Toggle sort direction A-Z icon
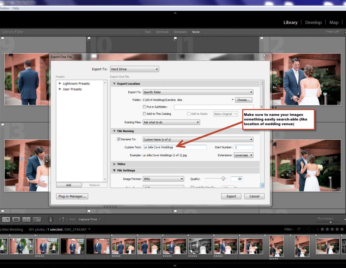 (63, 219)
